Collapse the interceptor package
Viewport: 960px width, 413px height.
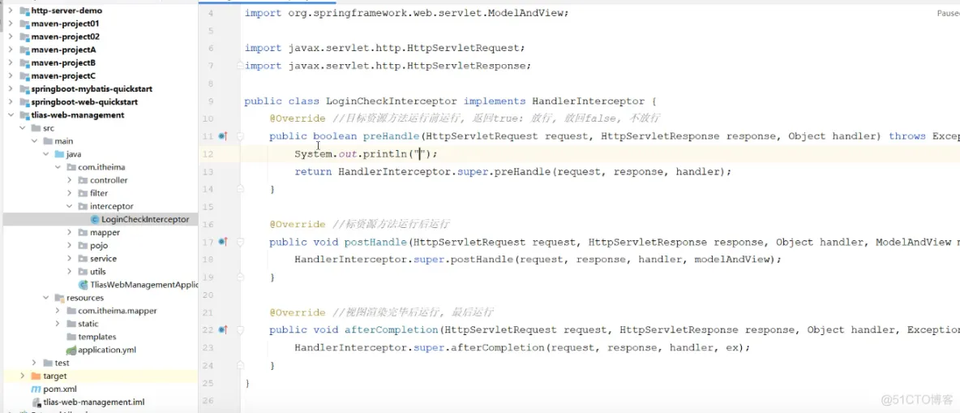[69, 206]
